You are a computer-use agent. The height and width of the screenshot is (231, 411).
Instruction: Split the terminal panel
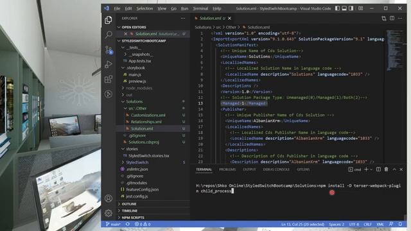click(378, 169)
